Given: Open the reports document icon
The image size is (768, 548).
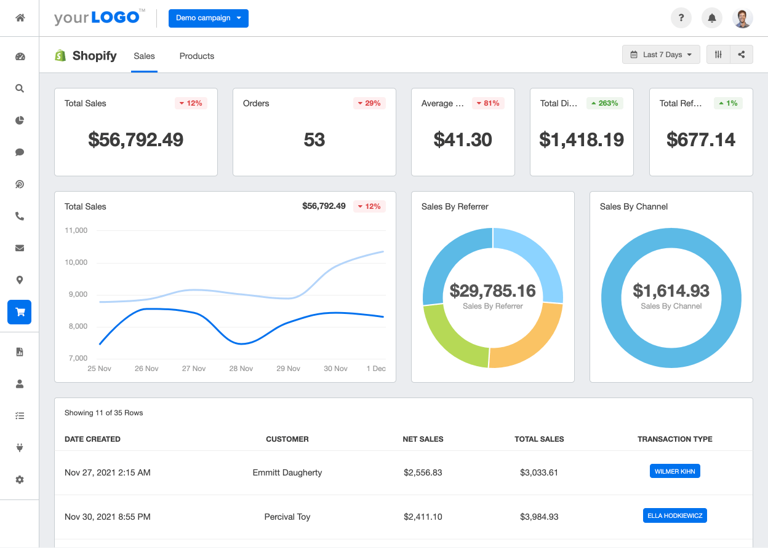Looking at the screenshot, I should pos(20,352).
